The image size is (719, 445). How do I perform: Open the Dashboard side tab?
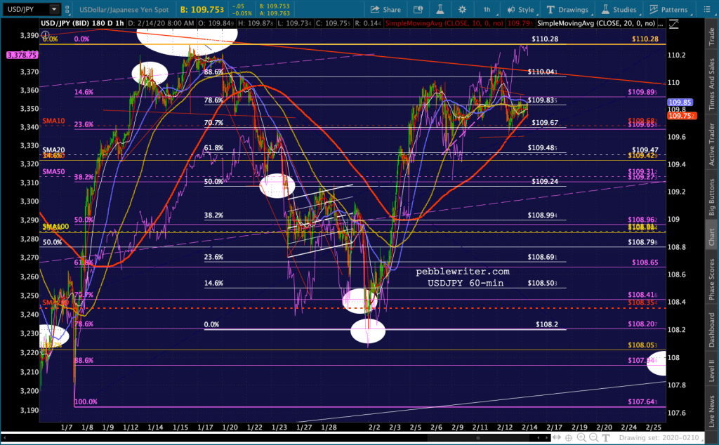click(x=712, y=329)
